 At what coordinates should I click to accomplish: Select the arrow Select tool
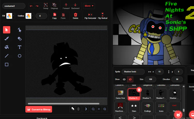pos(7,30)
